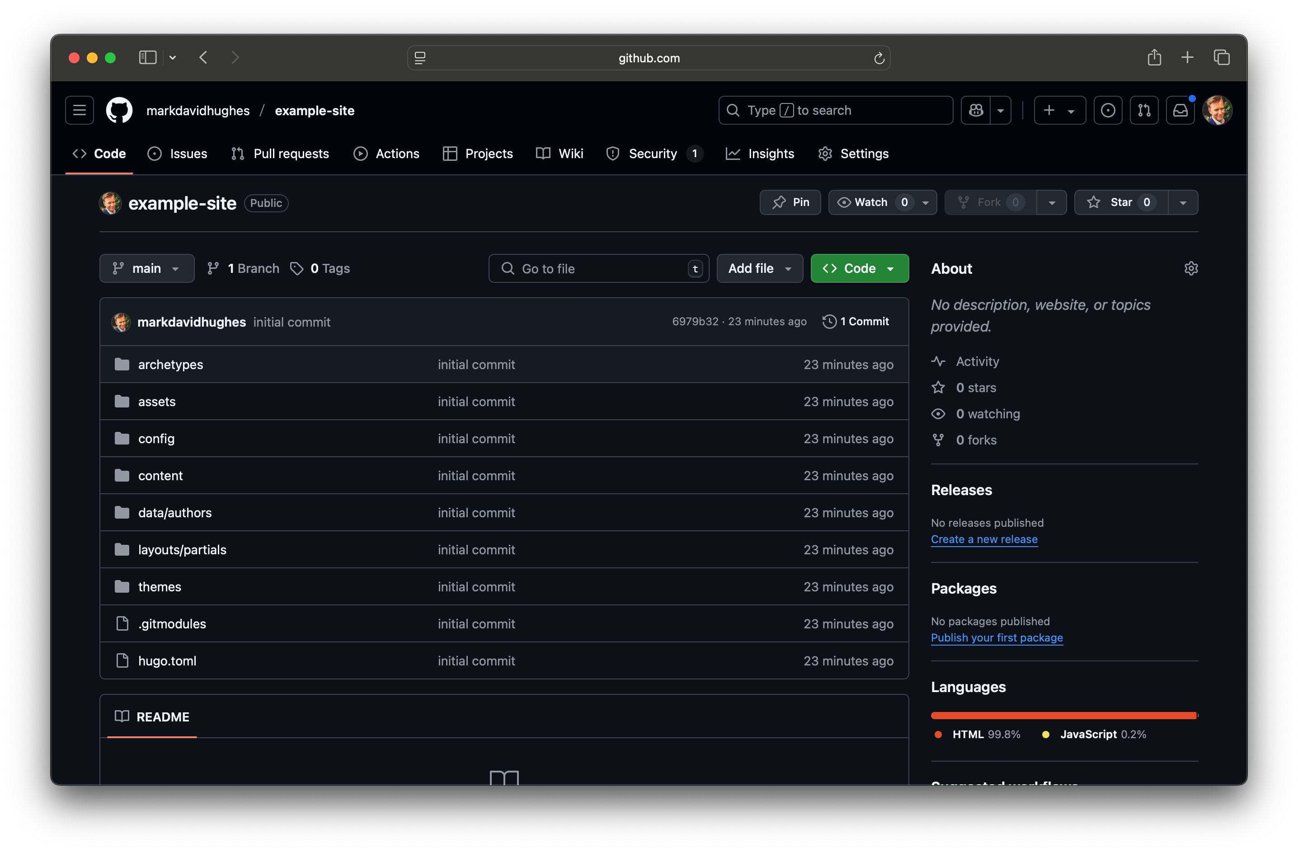Click commit author avatar next to markdavidhughes
Image resolution: width=1298 pixels, height=852 pixels.
pyautogui.click(x=121, y=322)
